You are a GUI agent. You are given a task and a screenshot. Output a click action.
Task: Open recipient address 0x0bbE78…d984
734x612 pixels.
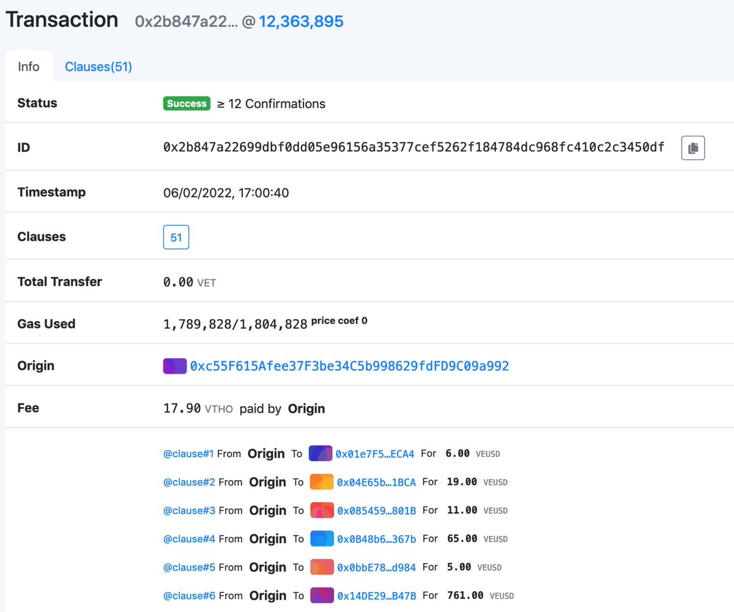(x=376, y=567)
